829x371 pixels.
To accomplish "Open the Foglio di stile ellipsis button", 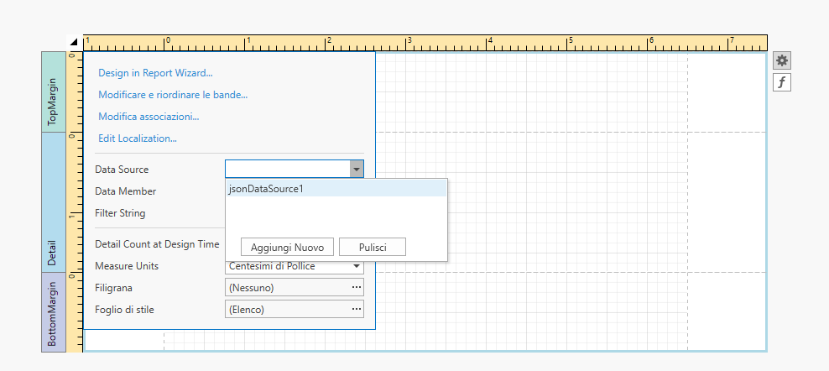I will click(x=357, y=309).
